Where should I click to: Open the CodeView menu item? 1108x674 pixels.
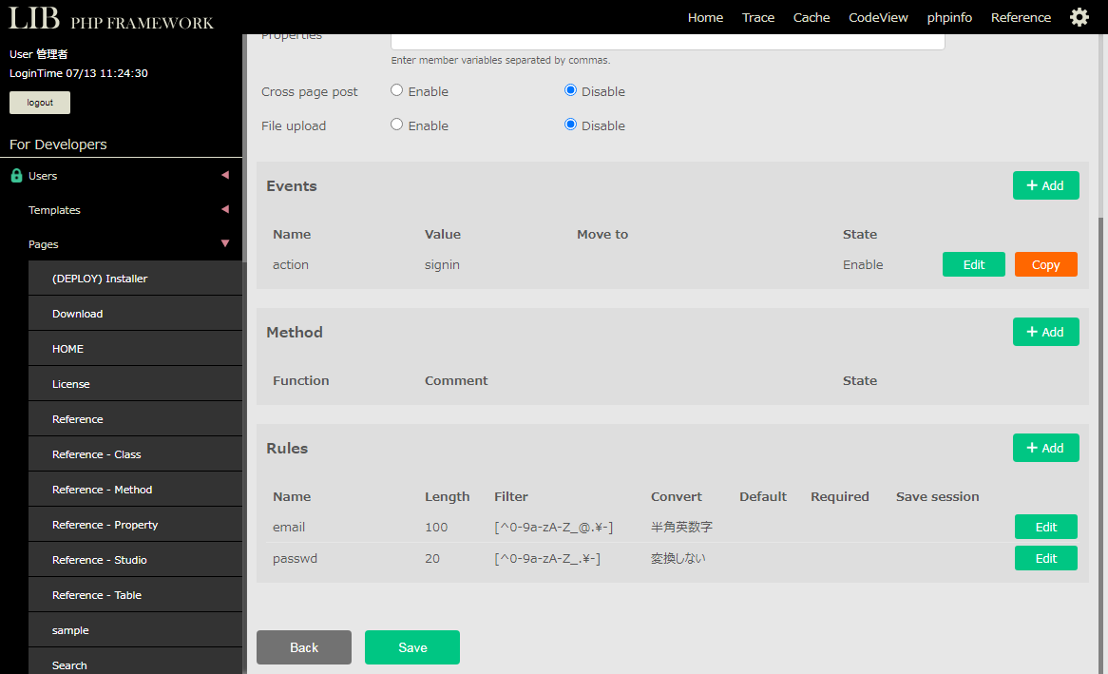point(877,17)
